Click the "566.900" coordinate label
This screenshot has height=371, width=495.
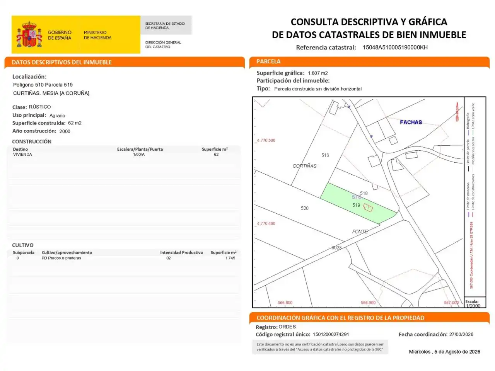[x=368, y=303]
